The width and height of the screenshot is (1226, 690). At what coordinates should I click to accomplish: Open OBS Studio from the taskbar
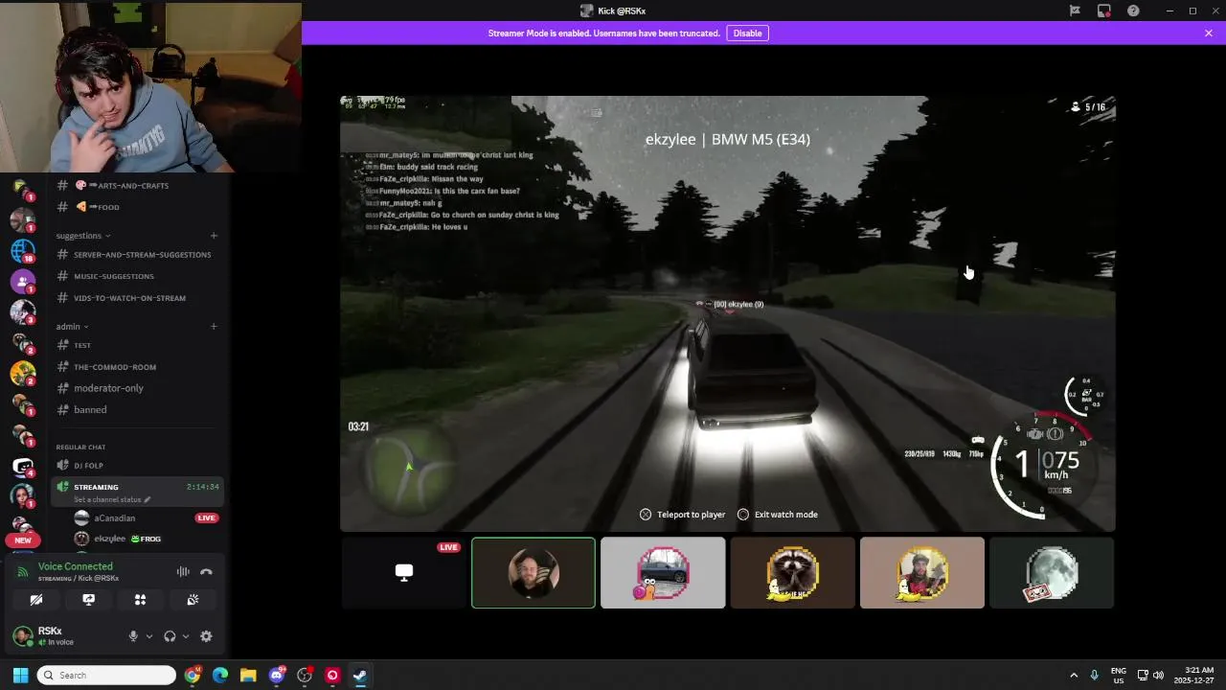pos(305,675)
